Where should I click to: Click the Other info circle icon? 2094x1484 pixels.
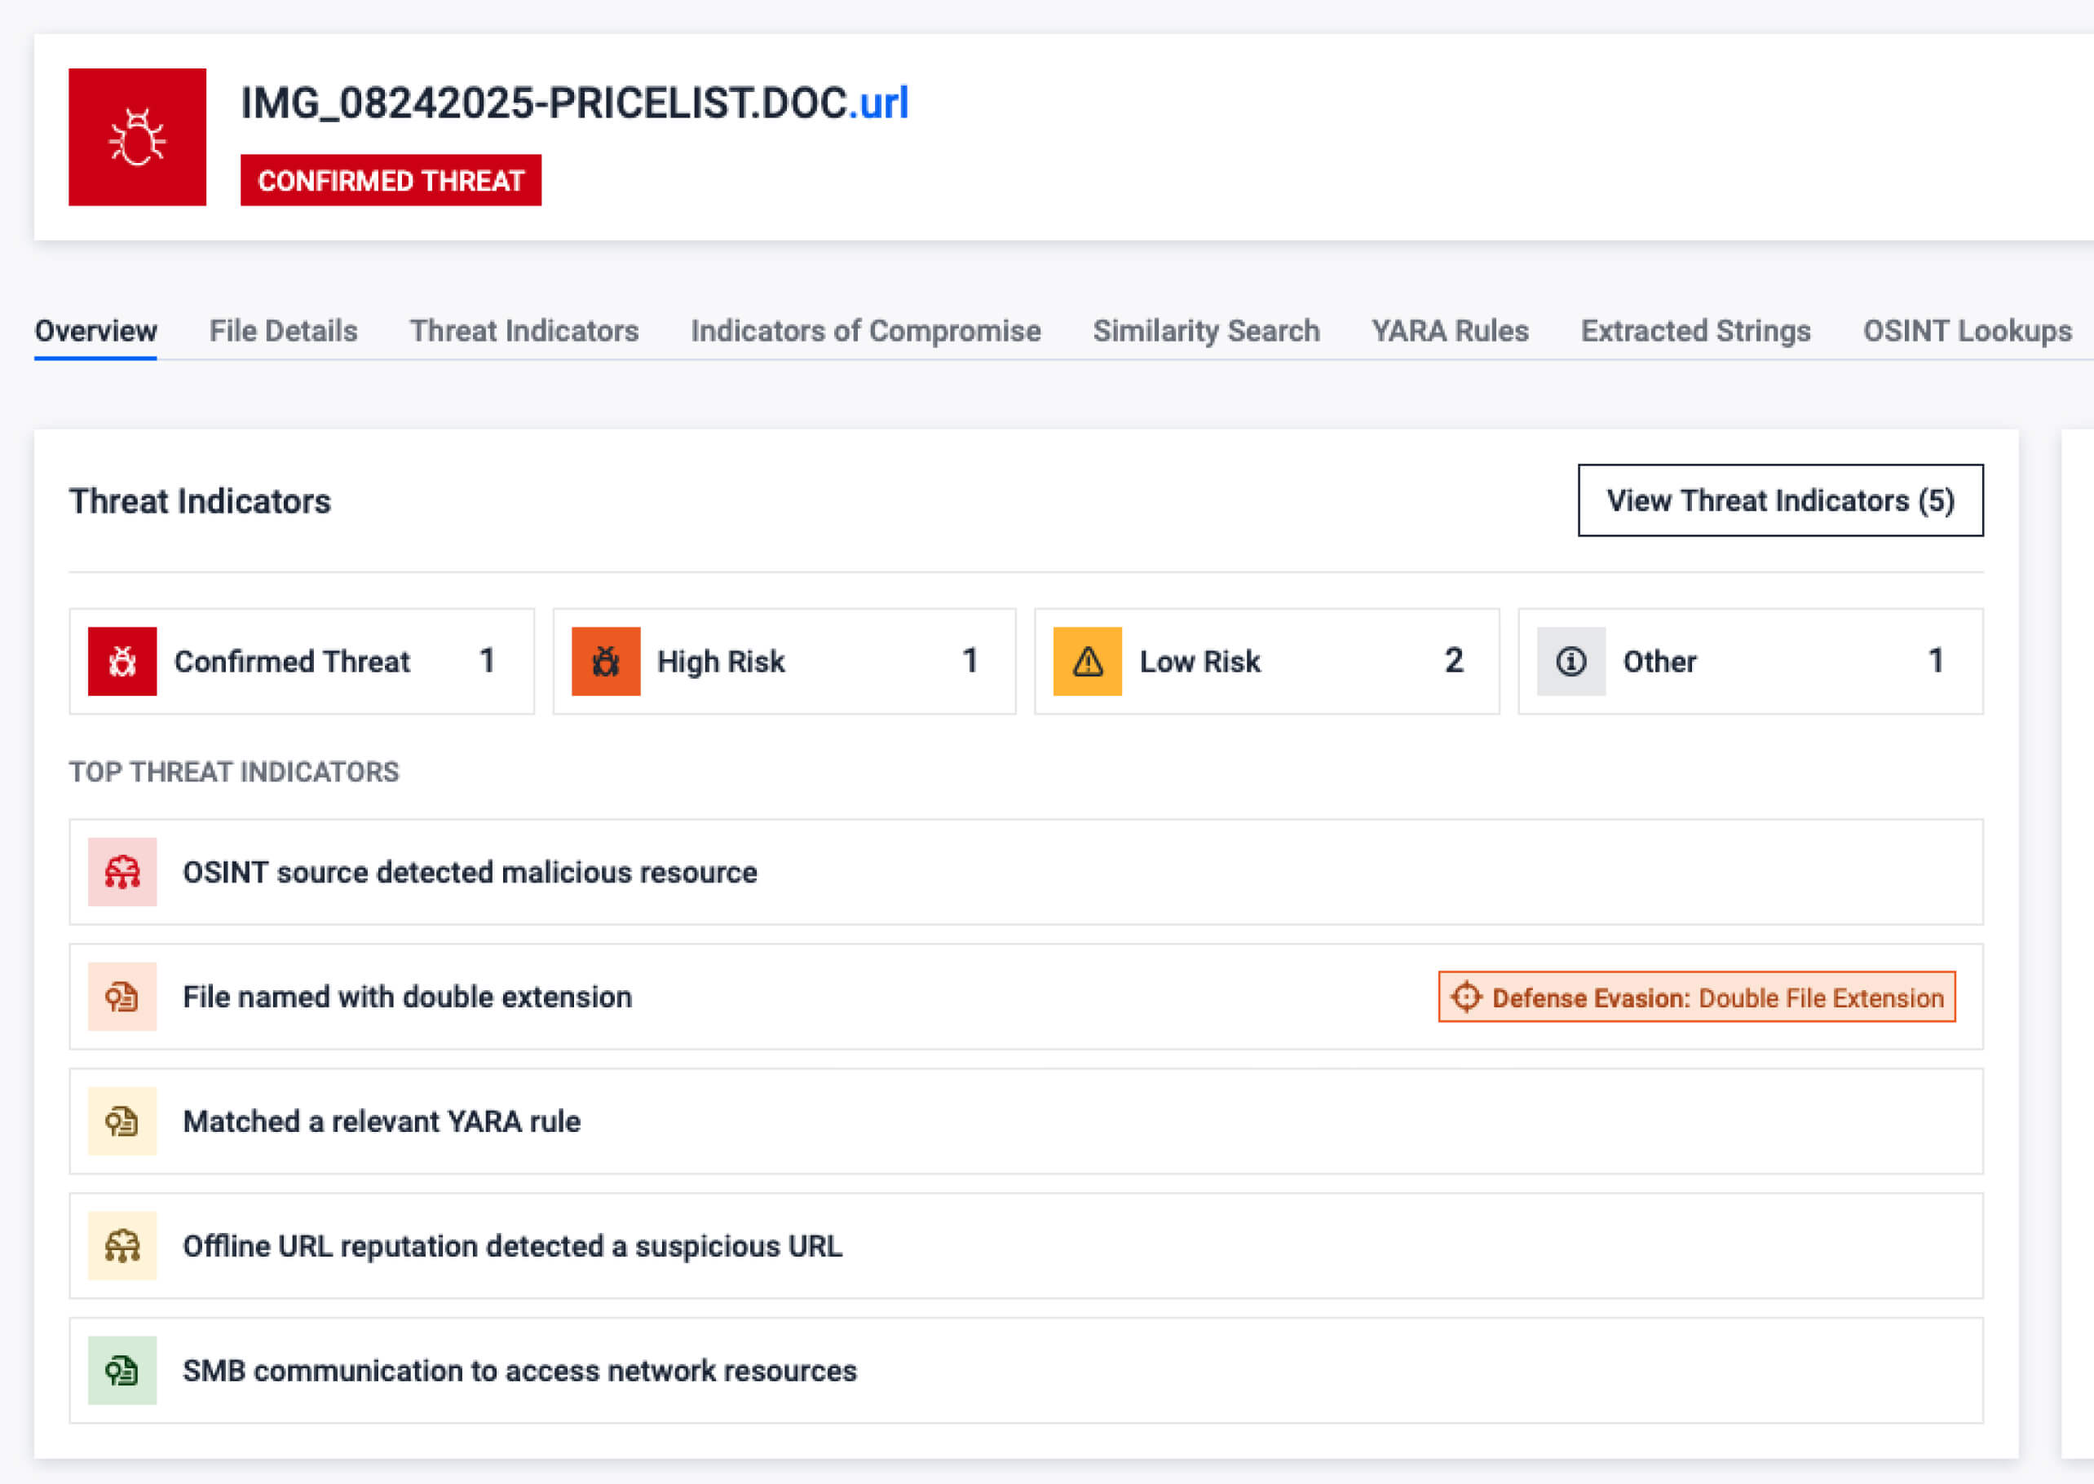pyautogui.click(x=1570, y=661)
